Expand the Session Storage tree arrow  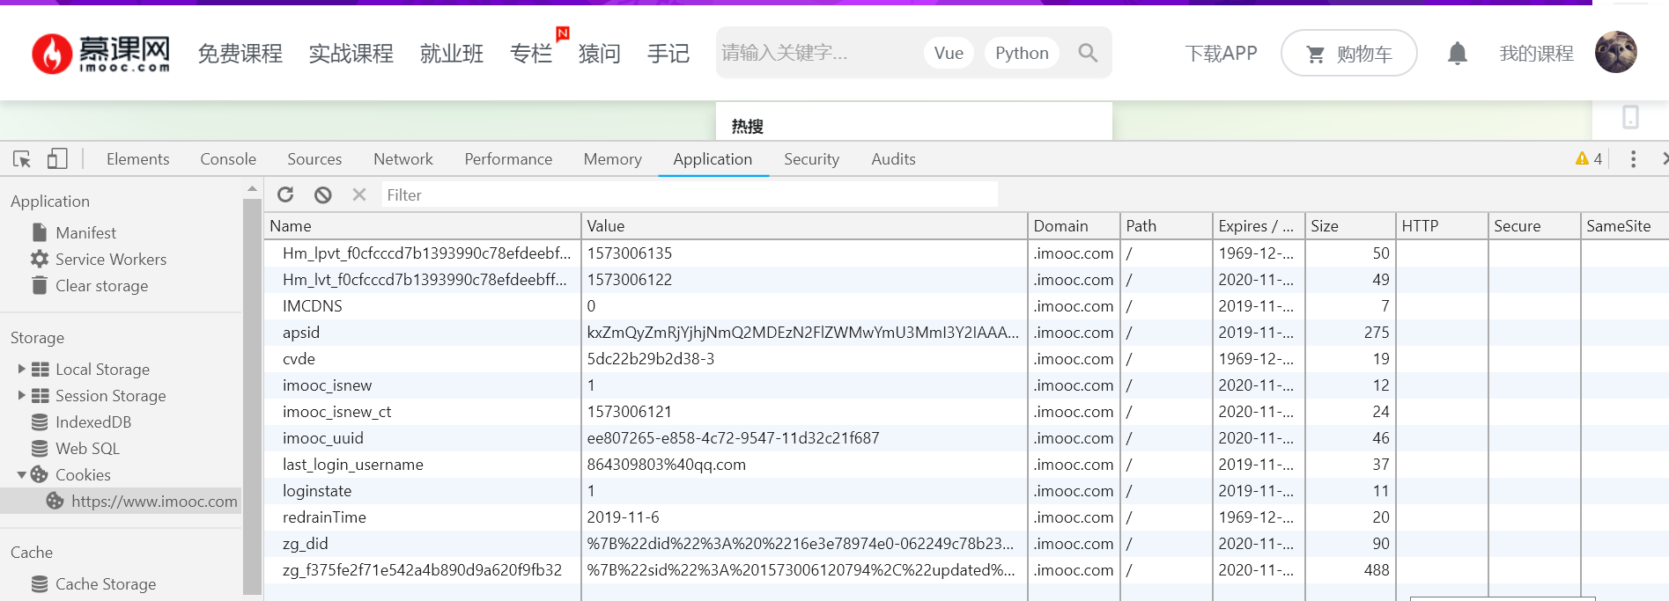pos(22,395)
